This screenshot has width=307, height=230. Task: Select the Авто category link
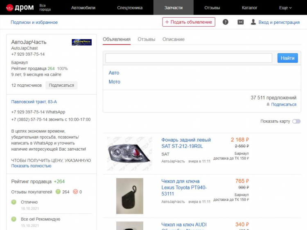114,73
